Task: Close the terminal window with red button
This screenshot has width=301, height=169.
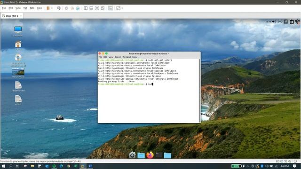Action: pos(100,54)
